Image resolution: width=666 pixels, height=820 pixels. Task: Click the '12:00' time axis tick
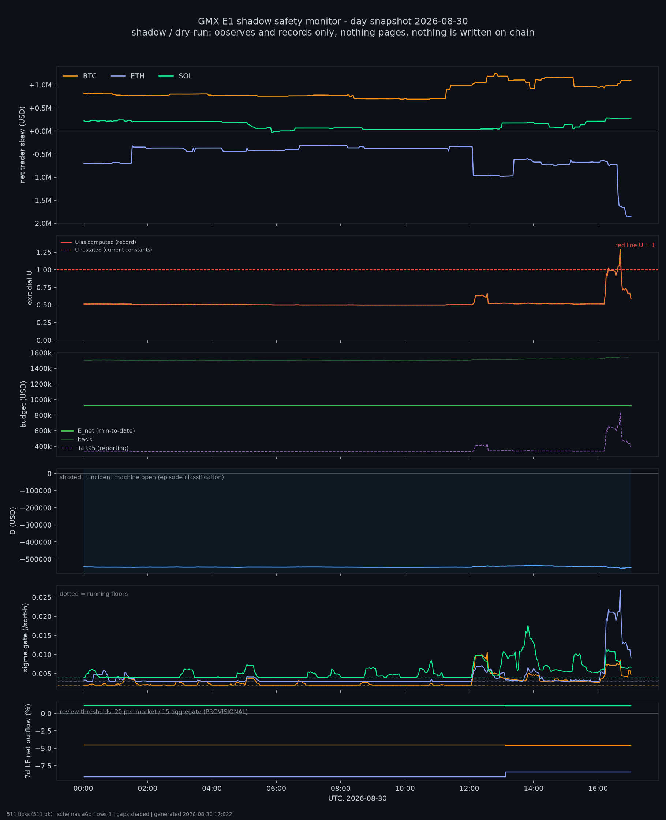(469, 789)
